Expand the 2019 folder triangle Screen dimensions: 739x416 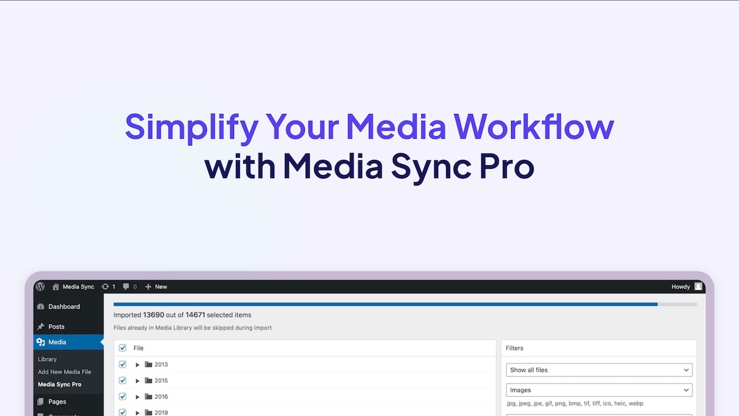click(137, 413)
